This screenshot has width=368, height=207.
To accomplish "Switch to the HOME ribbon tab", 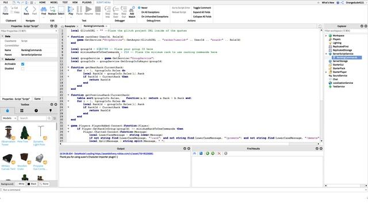I will pyautogui.click(x=42, y=2).
